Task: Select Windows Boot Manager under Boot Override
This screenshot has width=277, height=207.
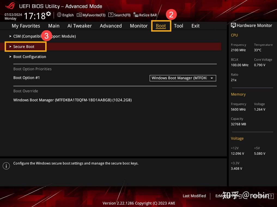Action: coord(72,100)
